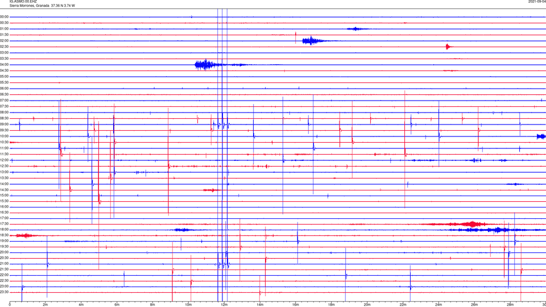Image resolution: width=546 pixels, height=307 pixels.
Task: Click the '17:00' time label
Action: click(5, 218)
